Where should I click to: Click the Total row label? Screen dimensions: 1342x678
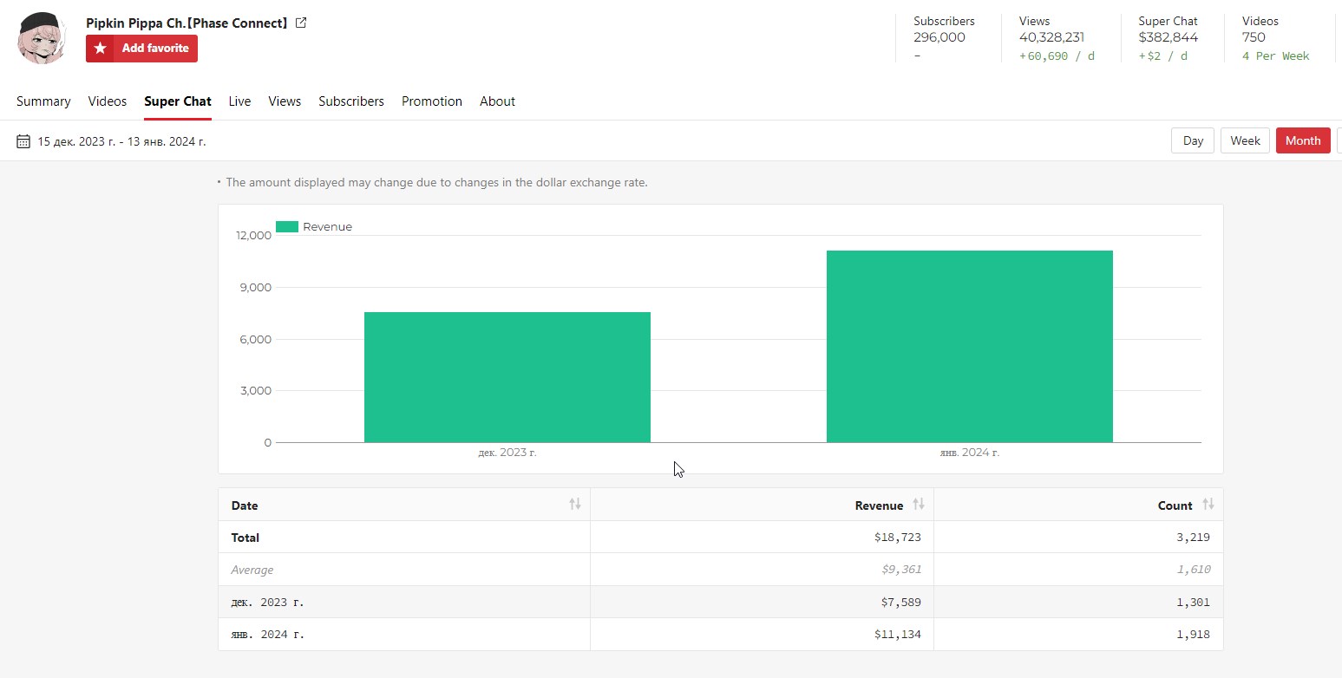coord(245,538)
